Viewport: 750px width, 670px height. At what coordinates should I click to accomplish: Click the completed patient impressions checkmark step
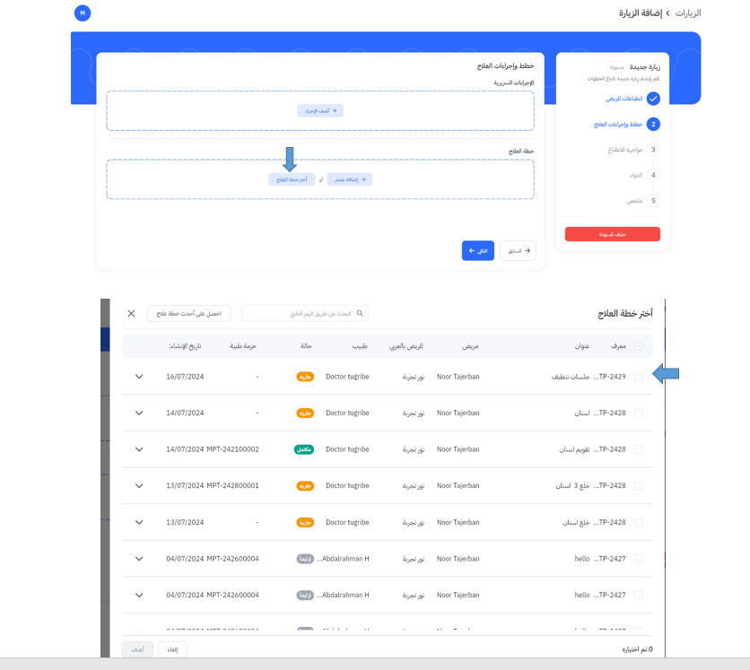click(x=653, y=99)
